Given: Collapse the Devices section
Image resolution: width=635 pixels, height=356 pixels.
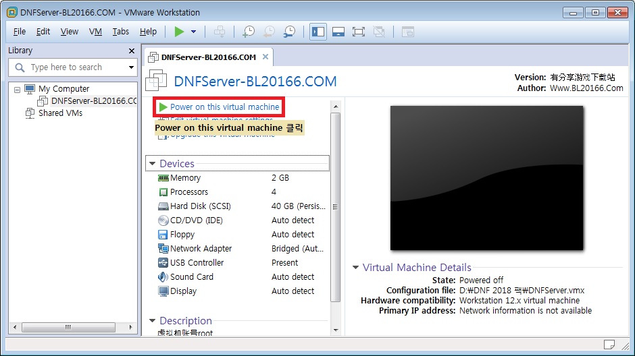Looking at the screenshot, I should pyautogui.click(x=152, y=164).
